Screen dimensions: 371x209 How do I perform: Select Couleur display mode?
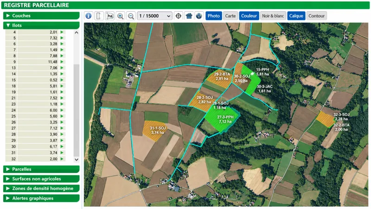pos(249,16)
